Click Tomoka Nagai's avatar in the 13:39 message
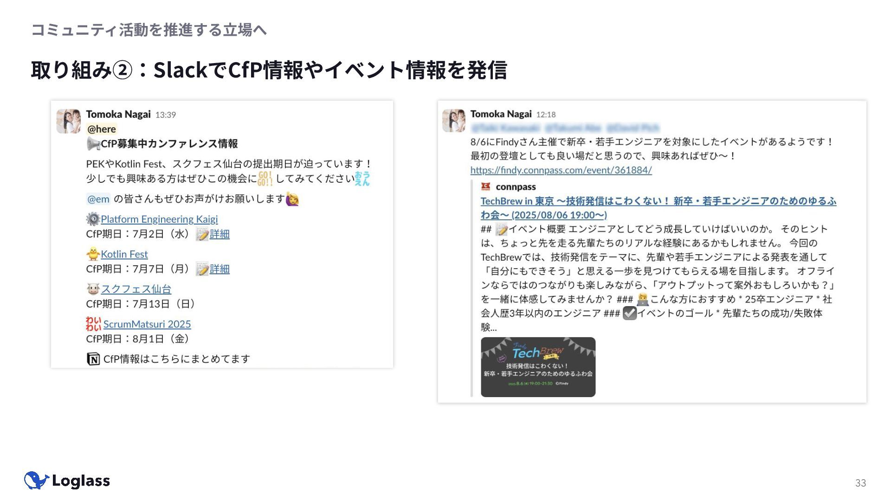 [69, 122]
